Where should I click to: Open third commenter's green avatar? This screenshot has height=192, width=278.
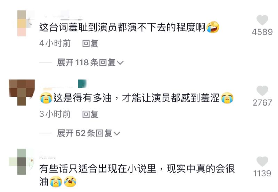22,161
